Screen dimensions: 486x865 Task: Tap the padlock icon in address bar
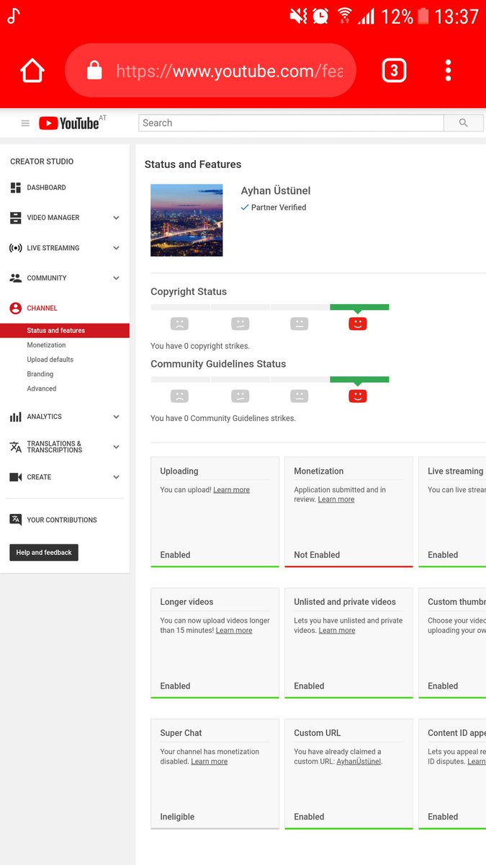pyautogui.click(x=94, y=70)
